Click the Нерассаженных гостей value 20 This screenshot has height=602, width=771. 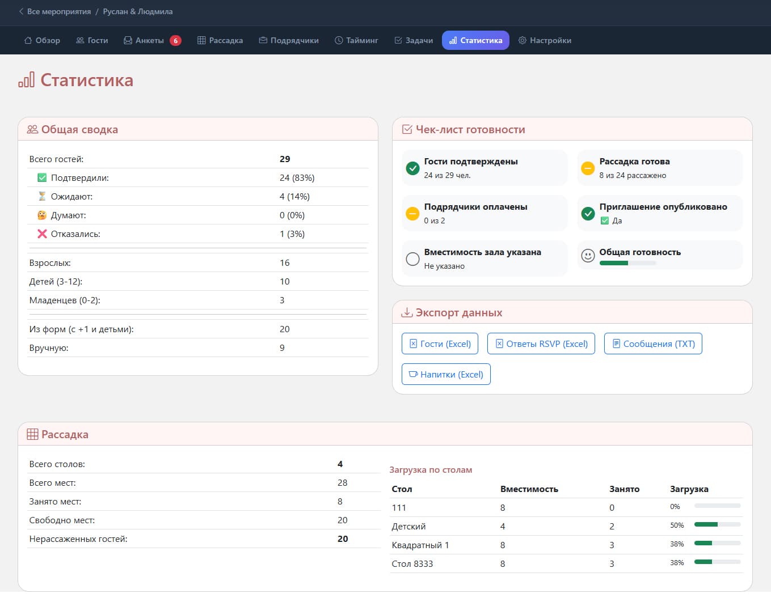tap(343, 539)
